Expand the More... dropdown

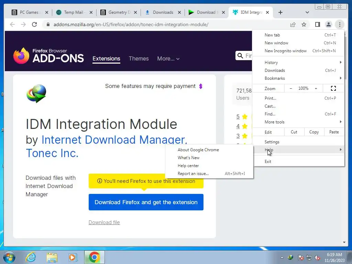(x=168, y=58)
